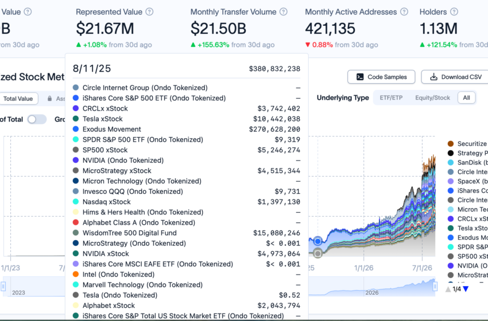
Task: Click the 2026 label in range navigator
Action: [x=372, y=293]
